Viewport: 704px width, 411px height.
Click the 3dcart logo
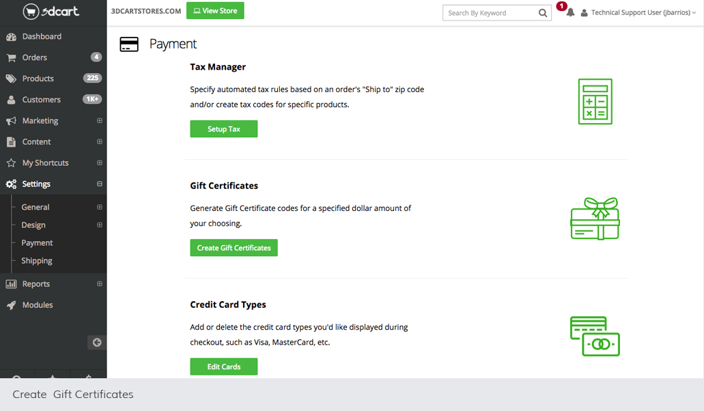[x=53, y=12]
